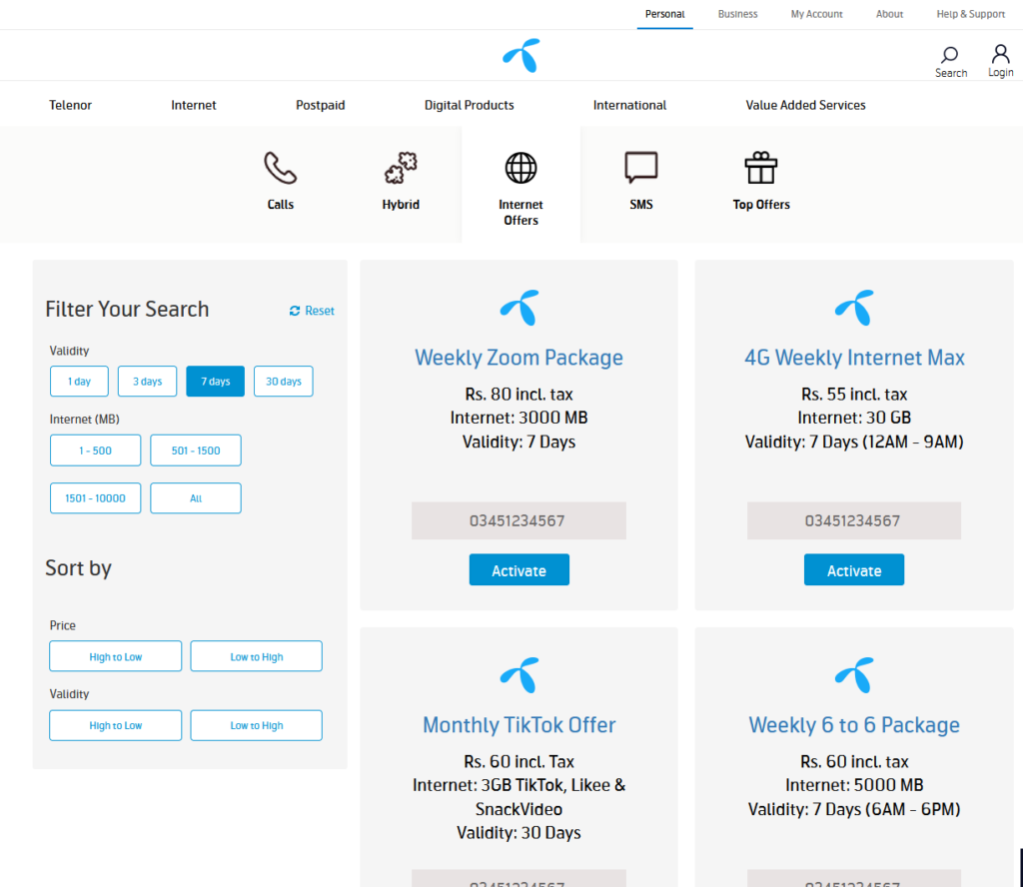Image resolution: width=1023 pixels, height=887 pixels.
Task: Click the 4G Weekly Internet Max logo
Action: click(854, 308)
